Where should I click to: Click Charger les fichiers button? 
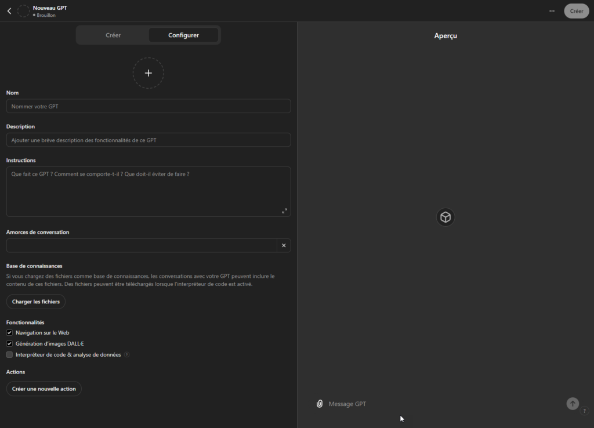(x=36, y=302)
